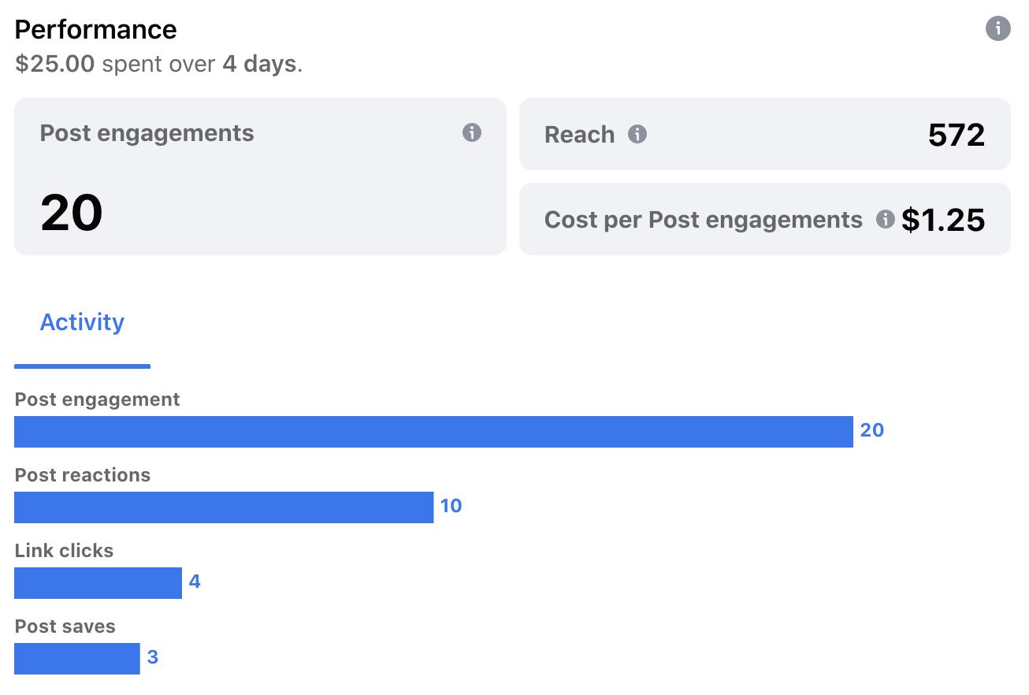Click the $25.00 spent text
Image resolution: width=1029 pixels, height=695 pixels.
(x=55, y=64)
